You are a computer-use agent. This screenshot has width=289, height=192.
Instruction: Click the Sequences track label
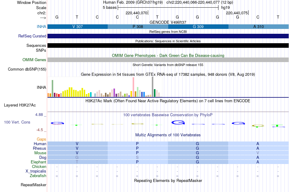[x=36, y=45]
